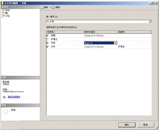Open the script dropdown arrow next to 脚本

(x=50, y=7)
